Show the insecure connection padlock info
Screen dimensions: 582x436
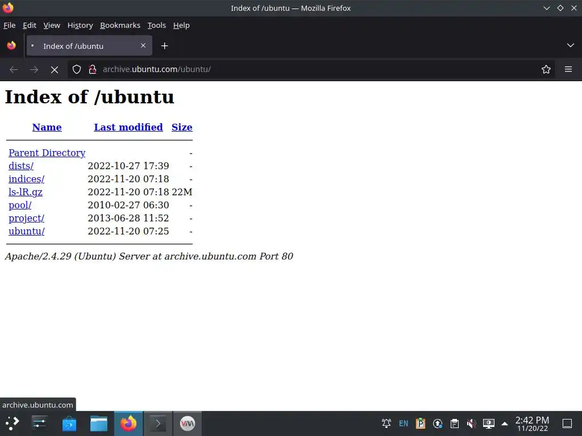(93, 69)
